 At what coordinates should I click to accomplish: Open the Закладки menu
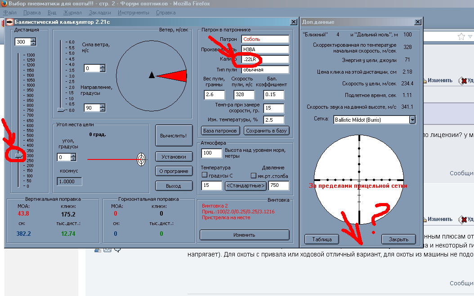101,13
